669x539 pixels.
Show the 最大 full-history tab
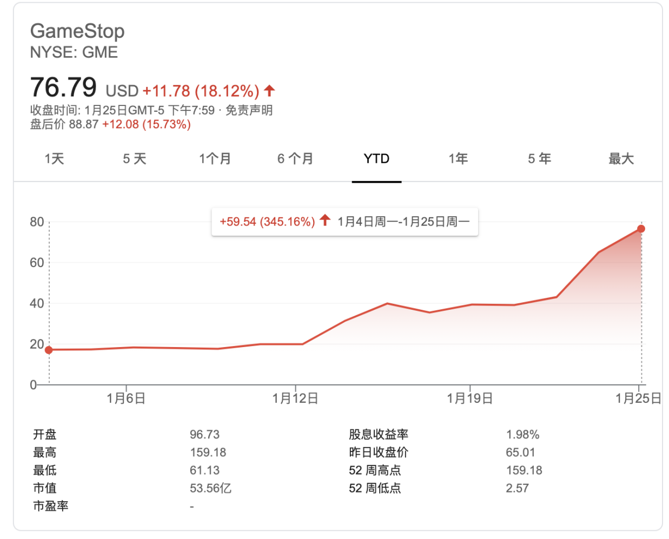coord(621,158)
